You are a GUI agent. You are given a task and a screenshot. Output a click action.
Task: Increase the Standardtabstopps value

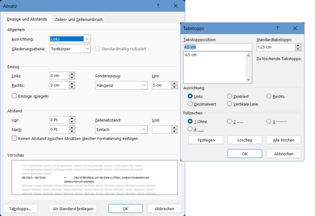298,46
